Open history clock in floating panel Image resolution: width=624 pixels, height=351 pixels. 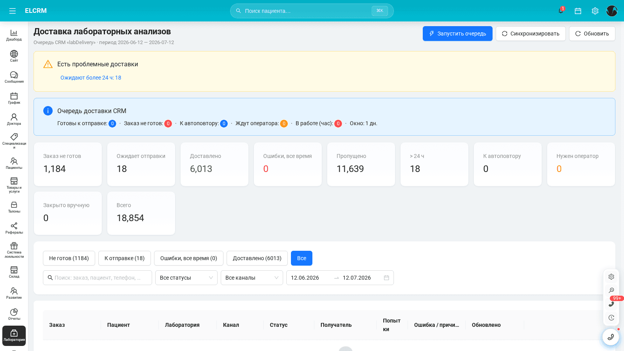point(611,317)
